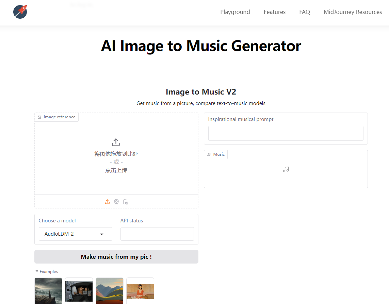Click the music note placeholder icon
389x304 pixels.
point(286,169)
